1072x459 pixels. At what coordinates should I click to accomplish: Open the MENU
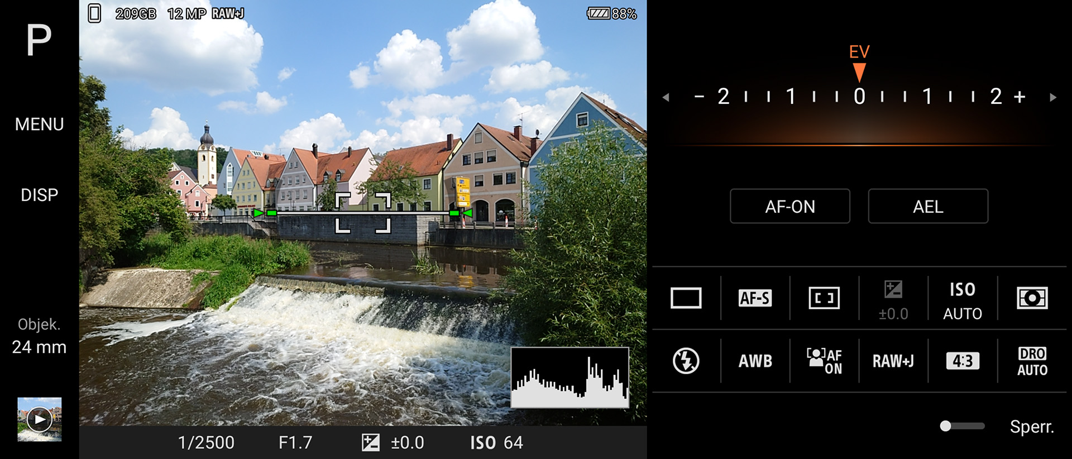39,124
